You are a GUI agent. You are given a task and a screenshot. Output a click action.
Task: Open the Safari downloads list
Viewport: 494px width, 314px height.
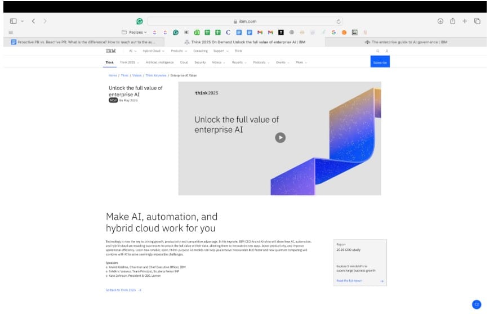pyautogui.click(x=440, y=21)
